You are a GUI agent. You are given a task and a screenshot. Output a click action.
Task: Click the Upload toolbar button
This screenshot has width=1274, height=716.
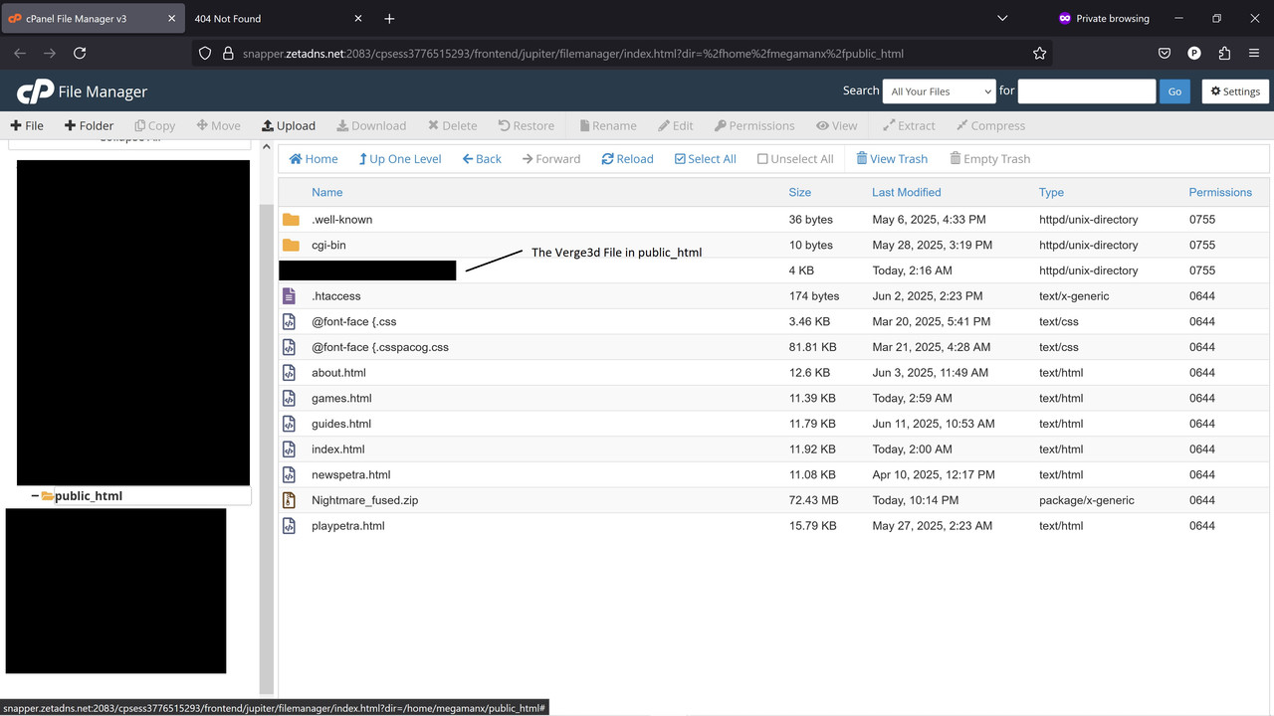[x=289, y=126]
